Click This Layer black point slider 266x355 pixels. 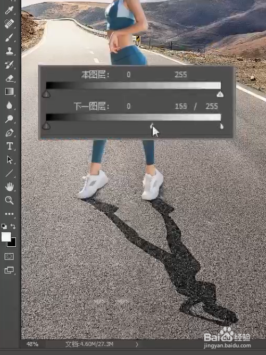pos(46,94)
